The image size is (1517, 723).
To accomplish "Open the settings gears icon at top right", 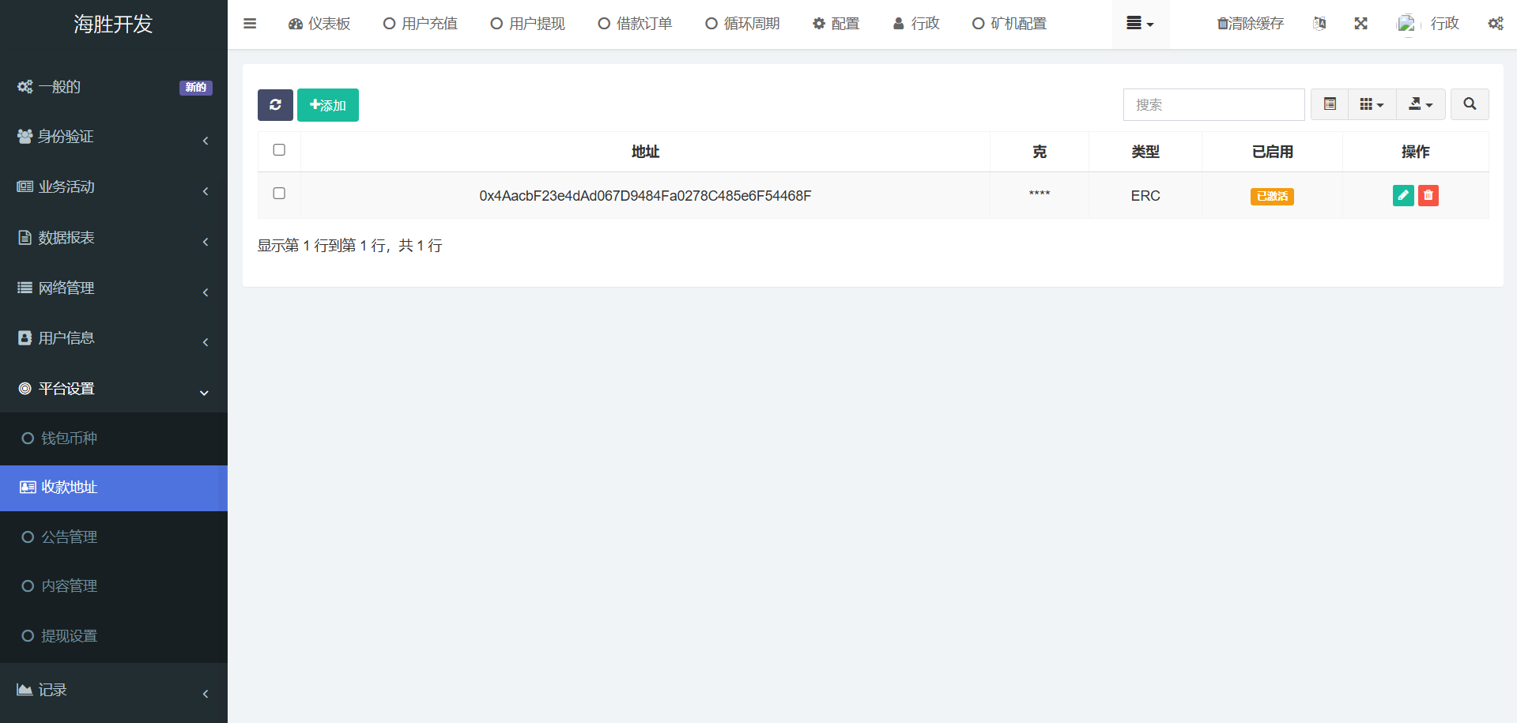I will coord(1496,24).
